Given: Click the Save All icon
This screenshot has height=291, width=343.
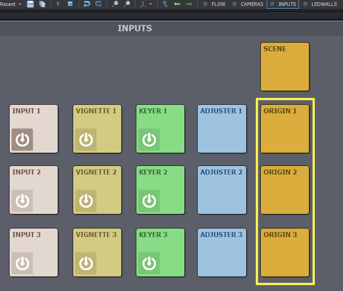Looking at the screenshot, I should coord(42,4).
